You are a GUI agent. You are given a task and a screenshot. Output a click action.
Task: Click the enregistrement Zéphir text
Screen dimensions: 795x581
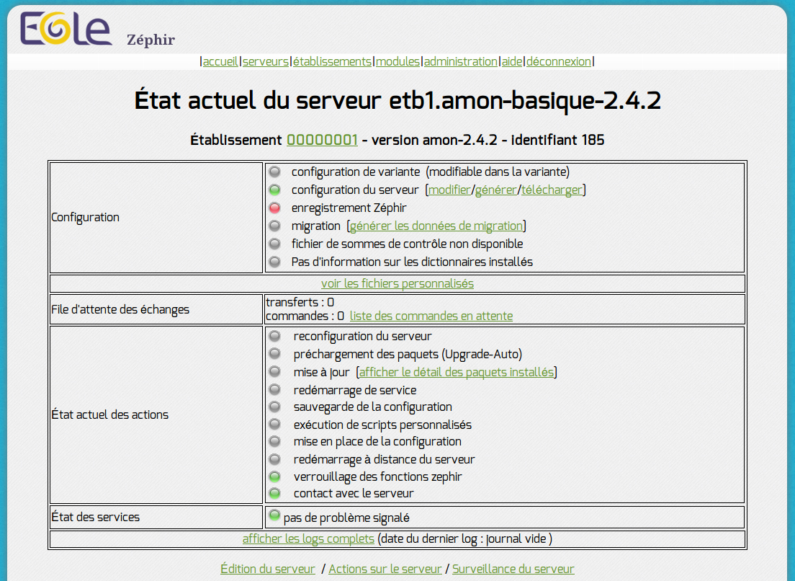point(349,208)
